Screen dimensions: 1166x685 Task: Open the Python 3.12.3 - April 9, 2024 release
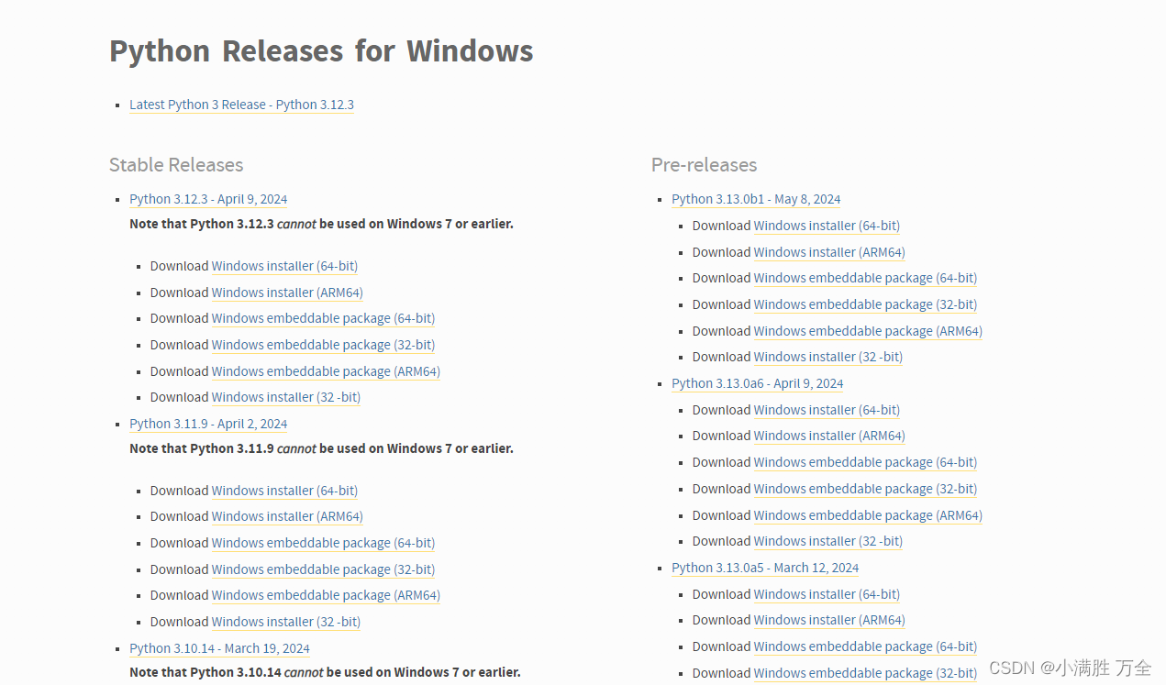(x=208, y=199)
